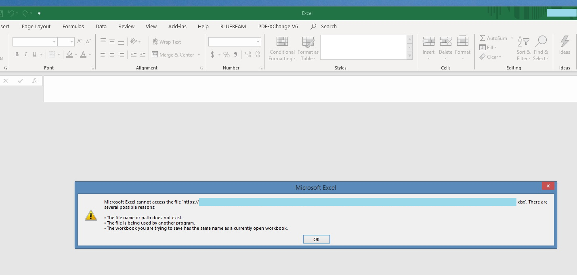This screenshot has width=577, height=275.
Task: Open the View tab
Action: pyautogui.click(x=151, y=26)
